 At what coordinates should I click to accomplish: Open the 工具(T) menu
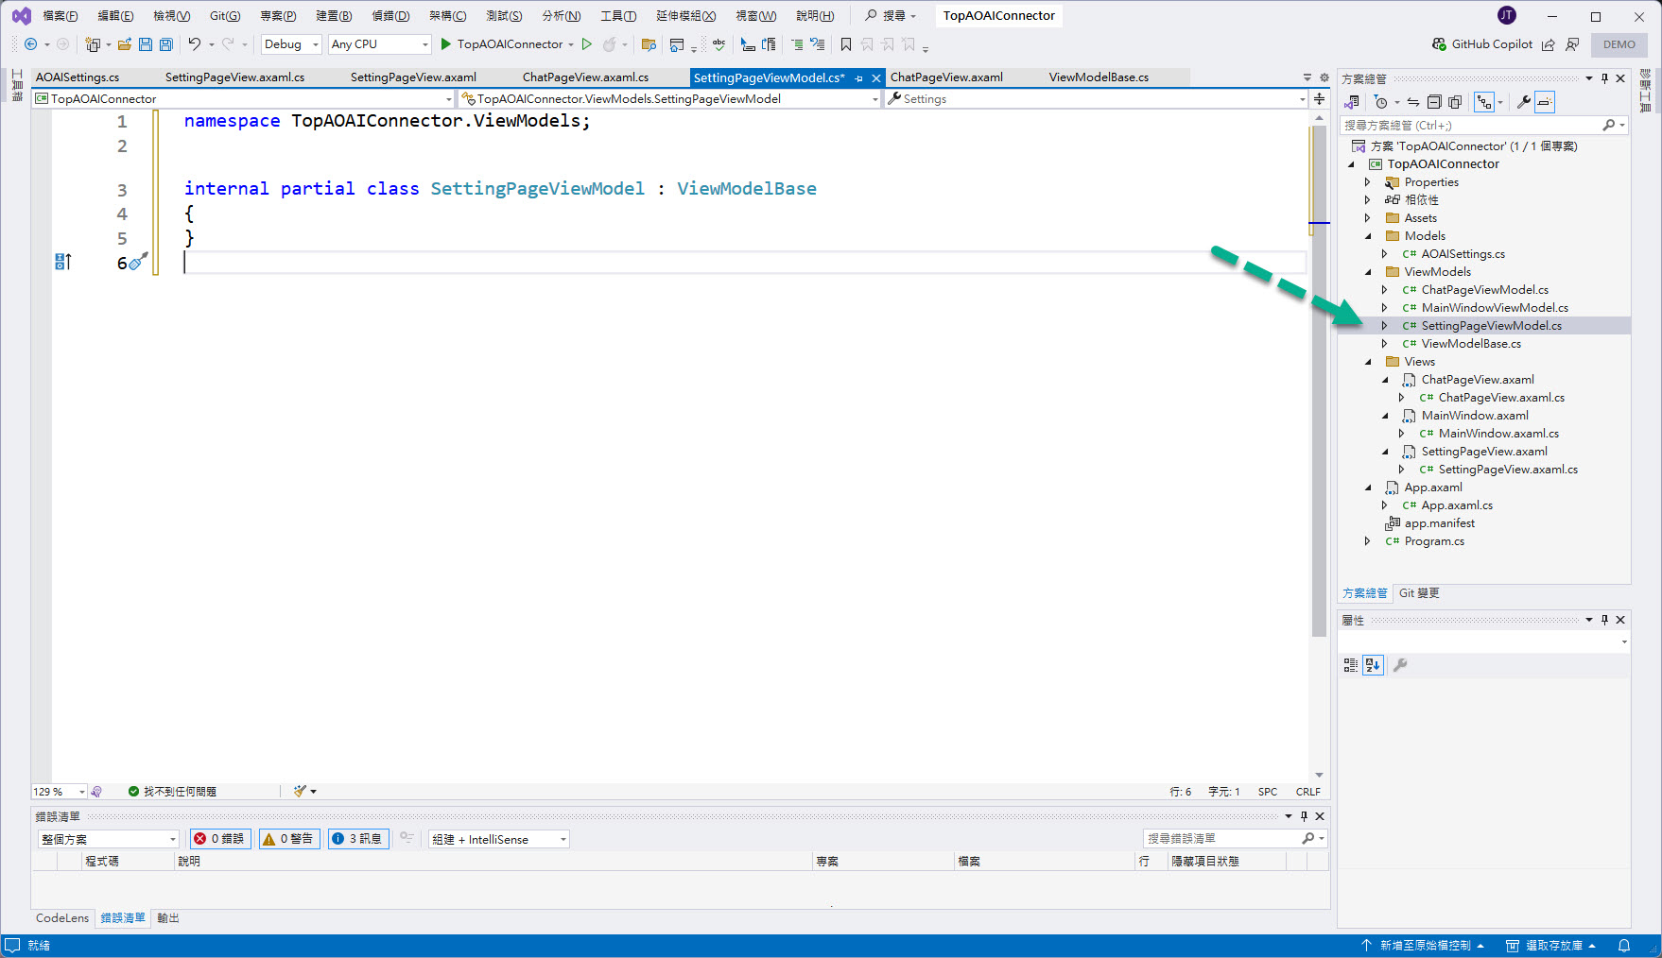click(618, 16)
